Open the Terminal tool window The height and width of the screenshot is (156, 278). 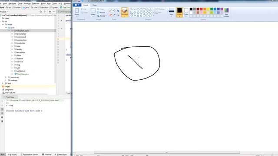(46, 155)
